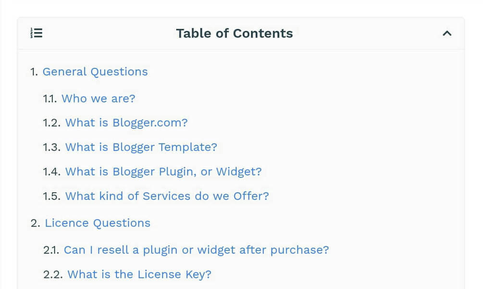The image size is (483, 289).
Task: Click the numbered list icon in header
Action: [x=37, y=33]
